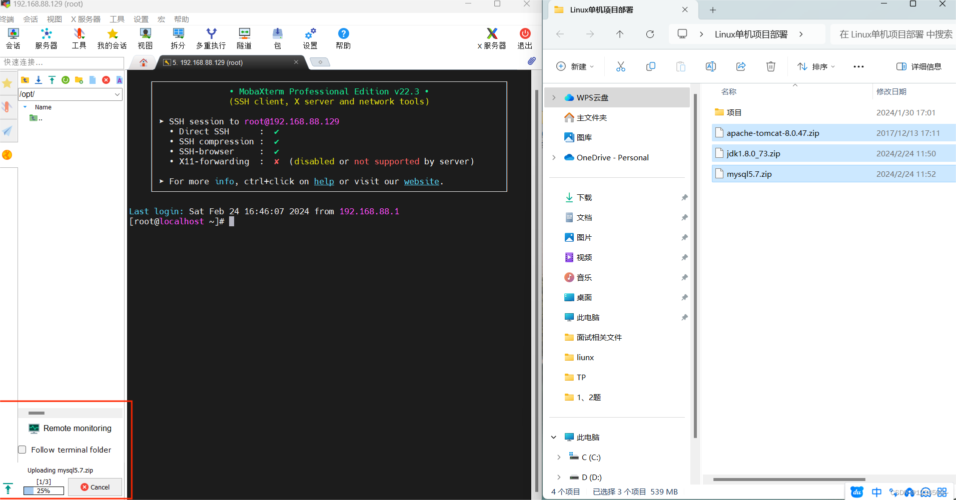Cancel the mysql5.7.zip upload
The width and height of the screenshot is (956, 500).
[x=95, y=487]
